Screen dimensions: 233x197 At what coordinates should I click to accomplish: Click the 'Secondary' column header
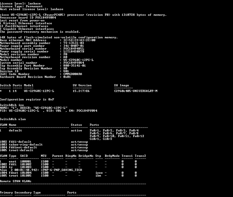tap(23, 193)
